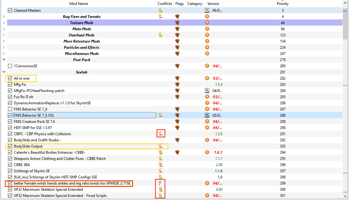Image resolution: width=349 pixels, height=200 pixels.
Task: Click the scrollbar down arrow
Action: tap(345, 196)
